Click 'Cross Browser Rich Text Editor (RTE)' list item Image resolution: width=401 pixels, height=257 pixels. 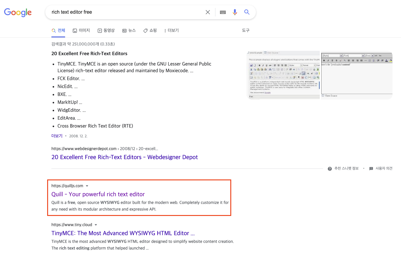(95, 126)
